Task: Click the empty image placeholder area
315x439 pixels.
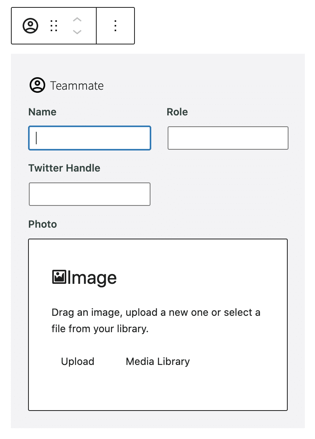Action: [x=158, y=325]
